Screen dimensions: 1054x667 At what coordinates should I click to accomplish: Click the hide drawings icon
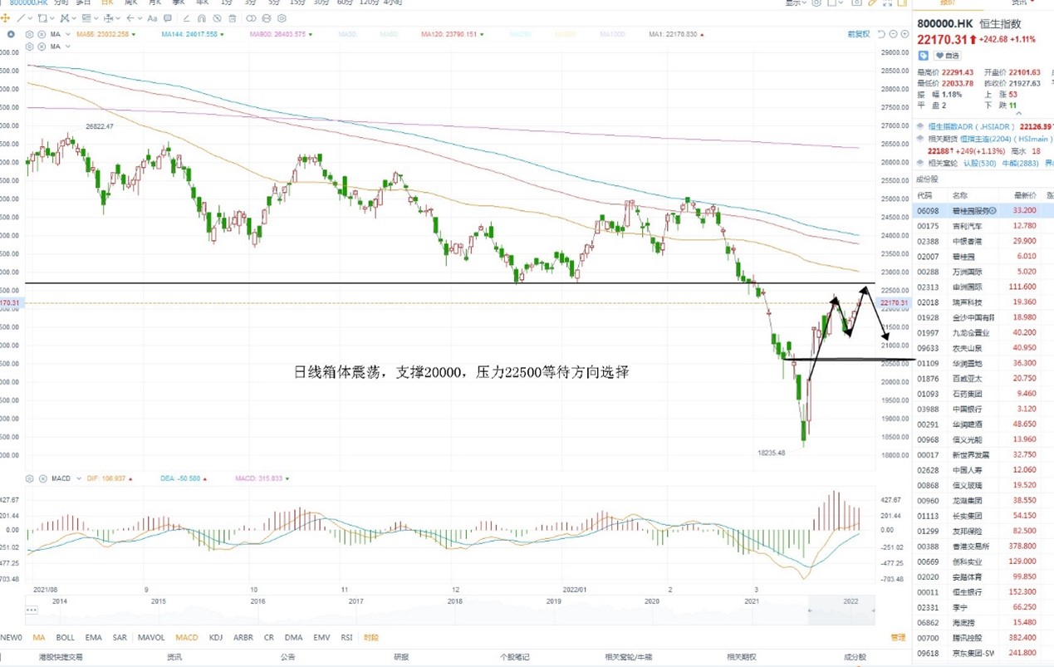[x=217, y=18]
